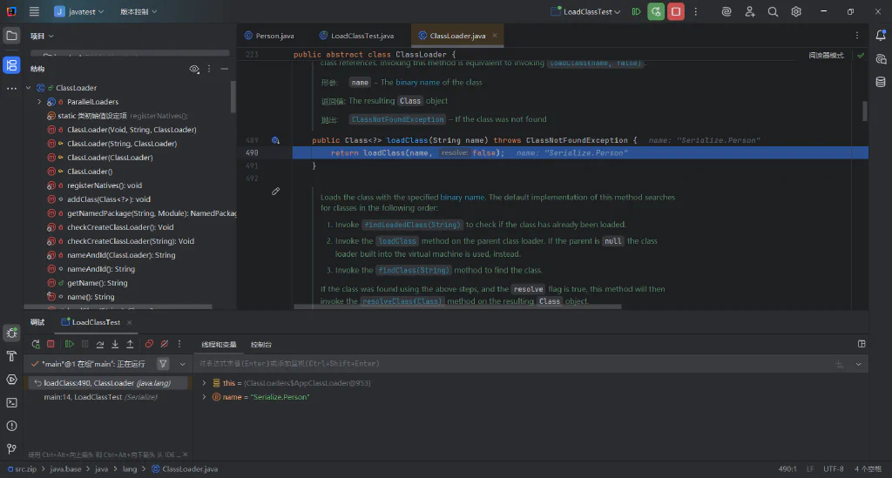Open the Terminal tool window
Image resolution: width=892 pixels, height=478 pixels.
click(x=11, y=402)
